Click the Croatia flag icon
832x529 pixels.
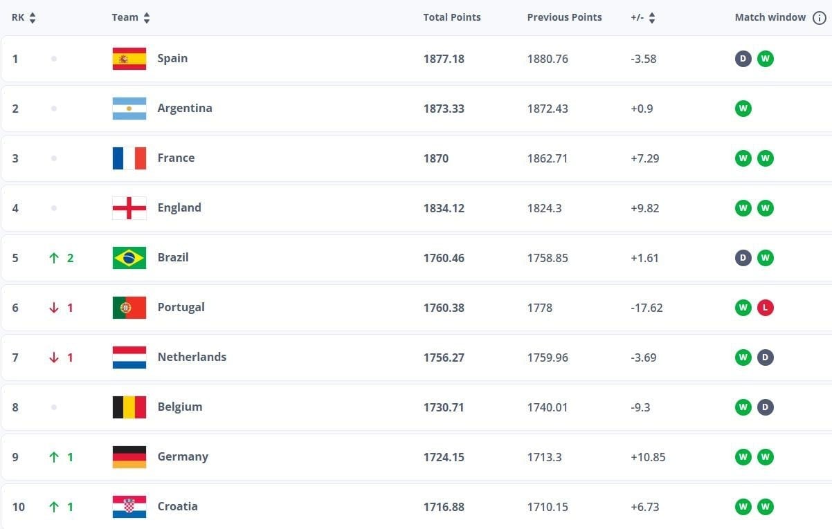129,507
